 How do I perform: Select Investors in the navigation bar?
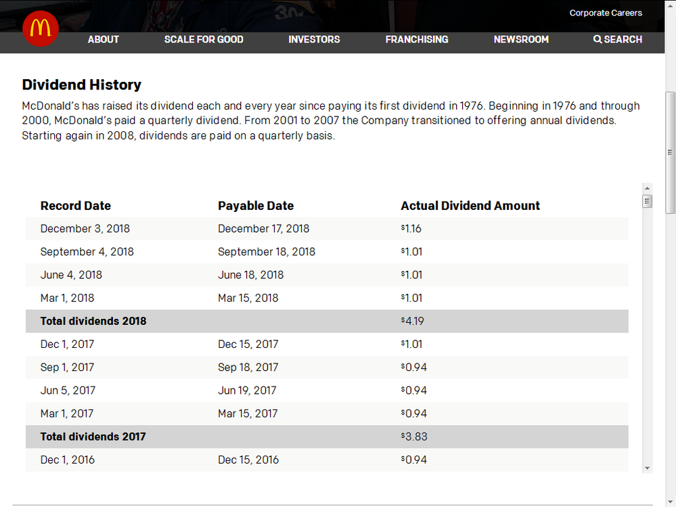pyautogui.click(x=314, y=39)
